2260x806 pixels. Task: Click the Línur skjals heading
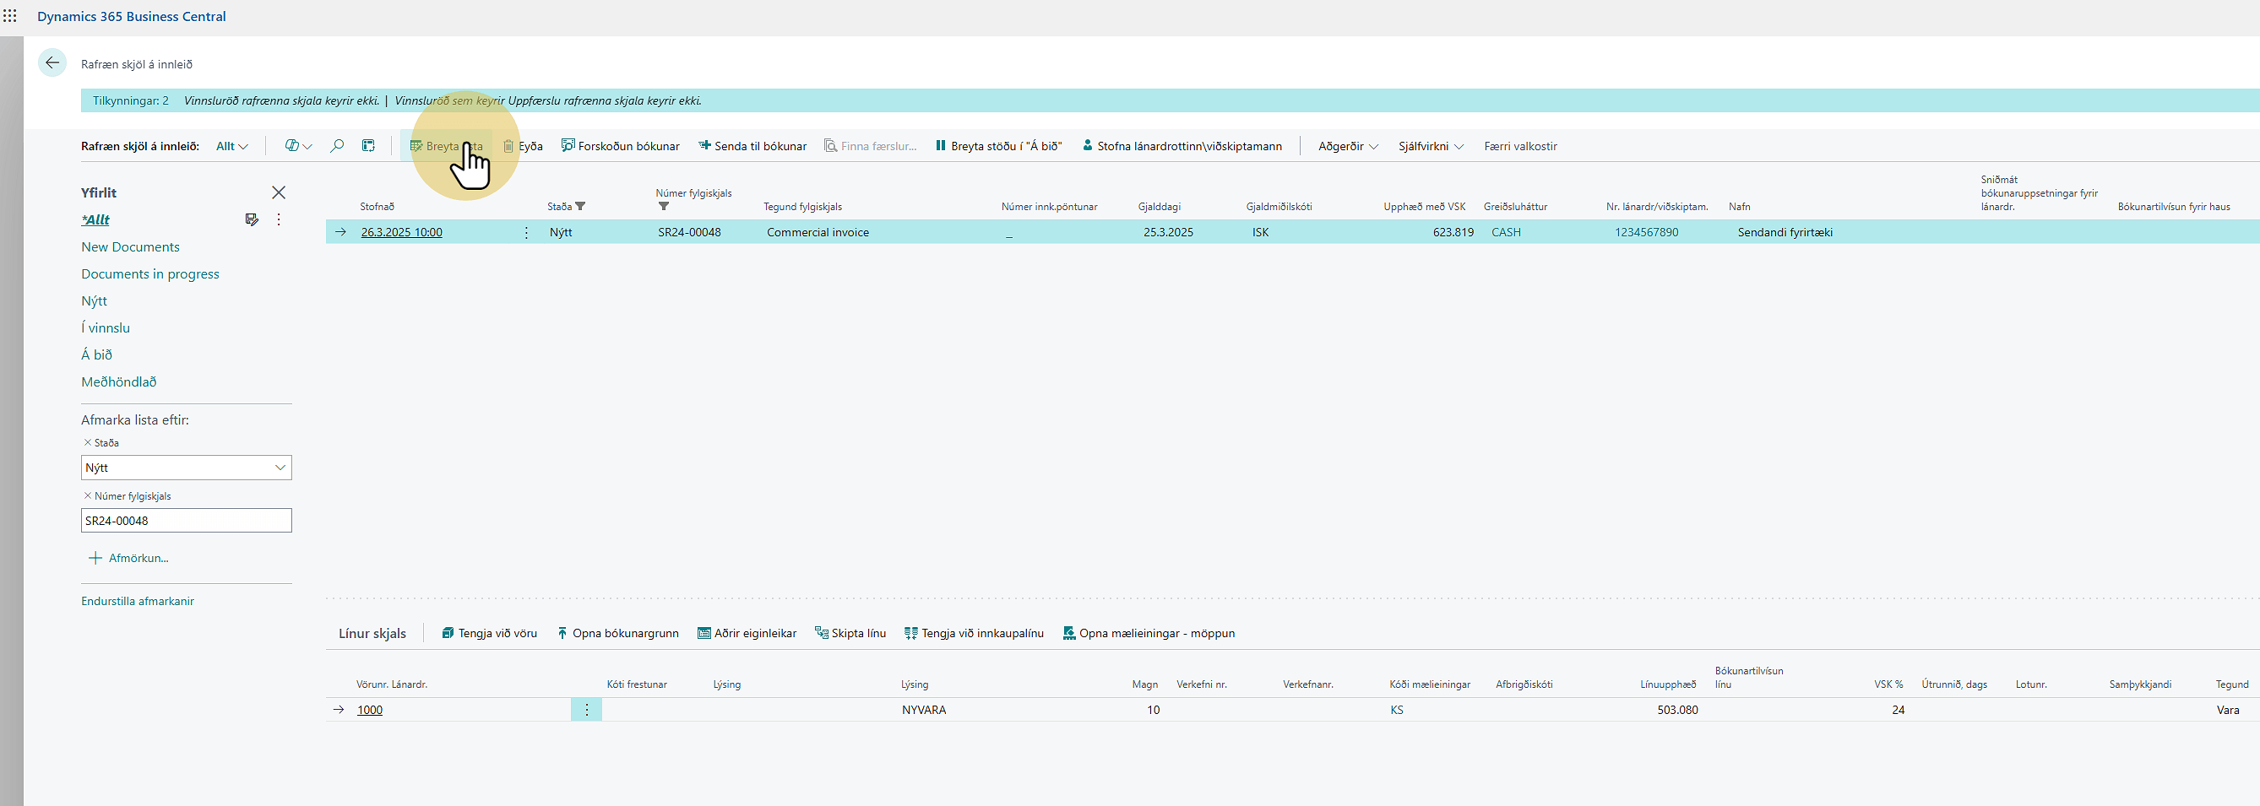tap(372, 634)
